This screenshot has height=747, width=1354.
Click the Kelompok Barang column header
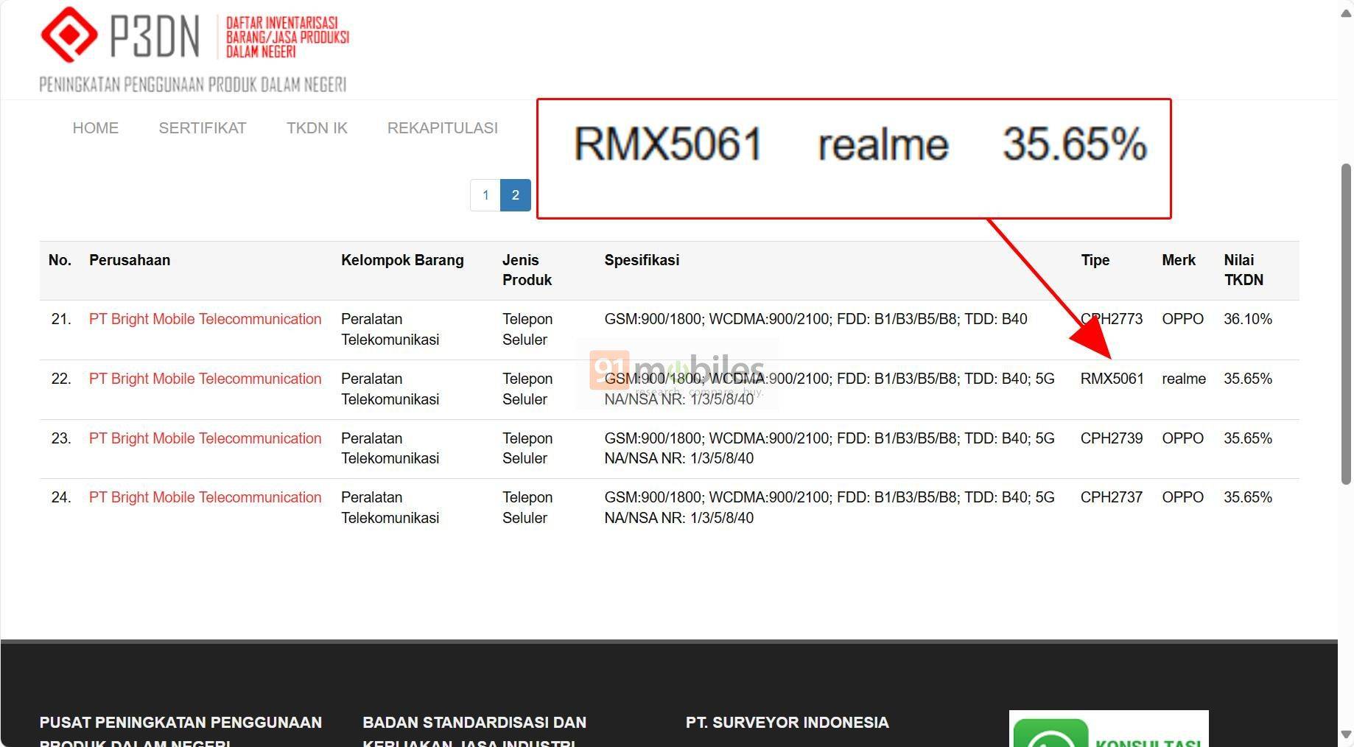click(x=402, y=260)
